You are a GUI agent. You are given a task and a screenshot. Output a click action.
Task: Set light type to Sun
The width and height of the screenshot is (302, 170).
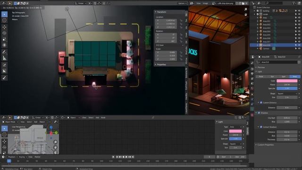tap(272, 76)
